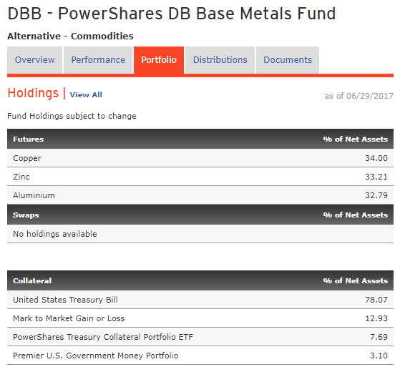Image resolution: width=400 pixels, height=377 pixels.
Task: Select the Portfolio tab
Action: tap(159, 60)
